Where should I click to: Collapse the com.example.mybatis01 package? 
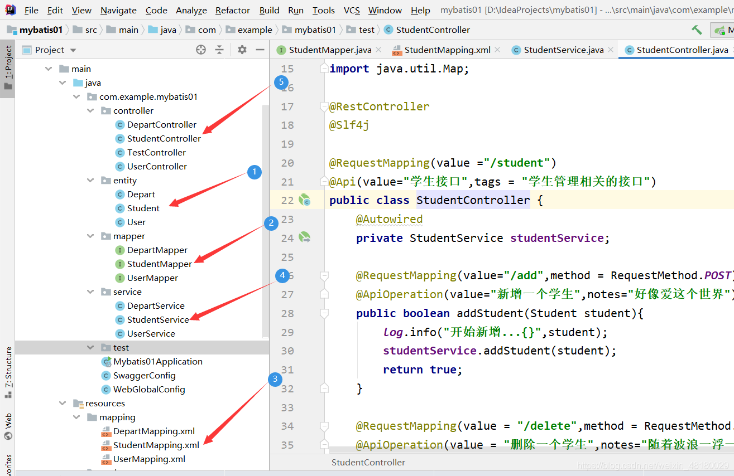[x=77, y=96]
